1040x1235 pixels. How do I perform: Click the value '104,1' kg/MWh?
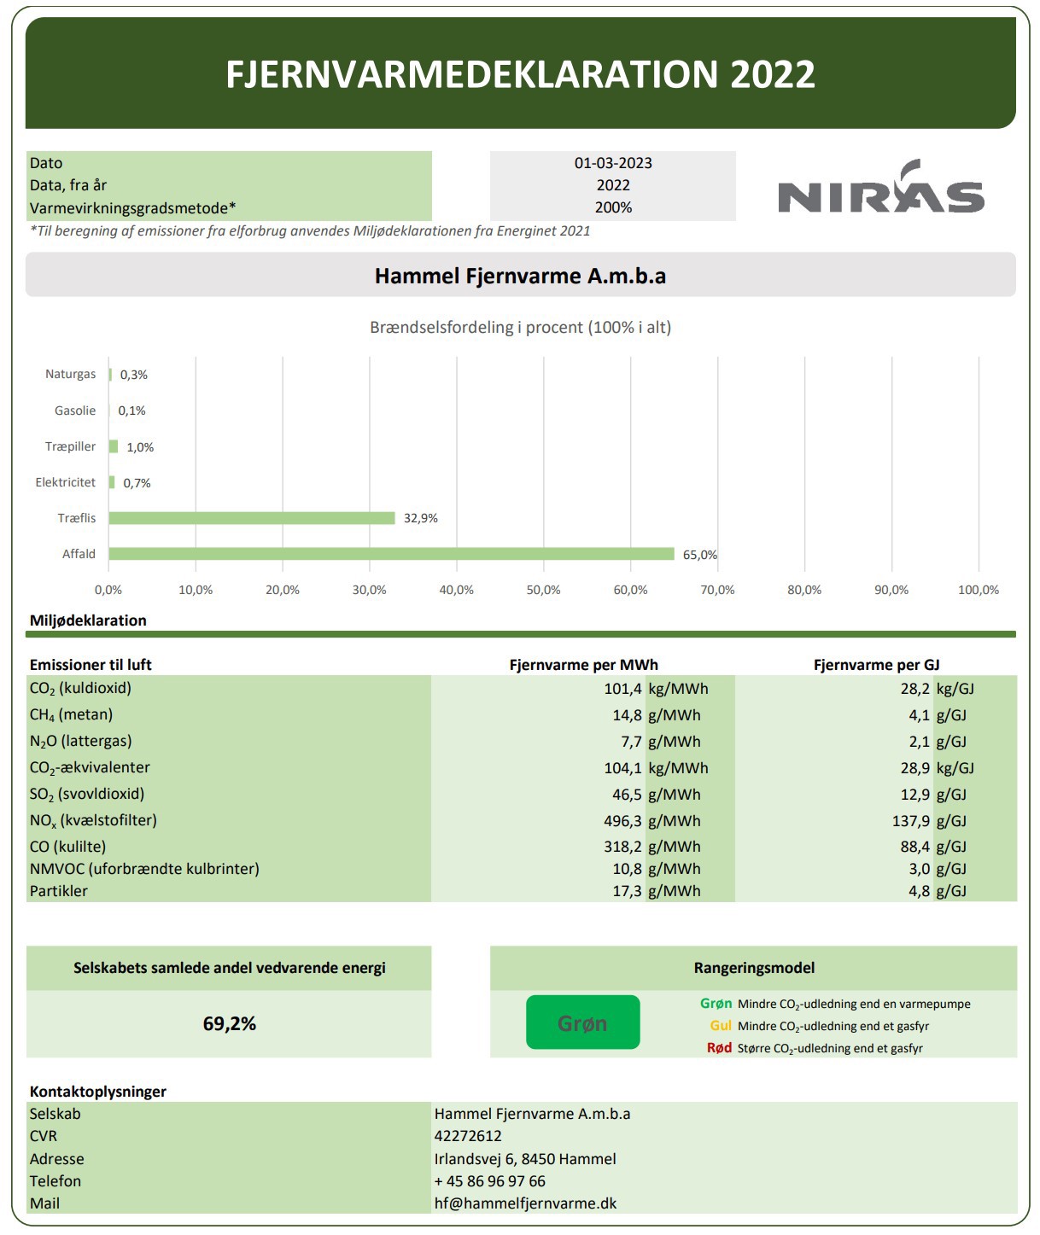point(622,768)
